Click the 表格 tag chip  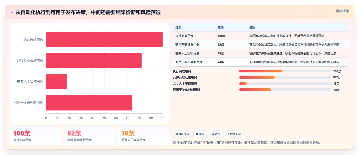tap(200, 134)
